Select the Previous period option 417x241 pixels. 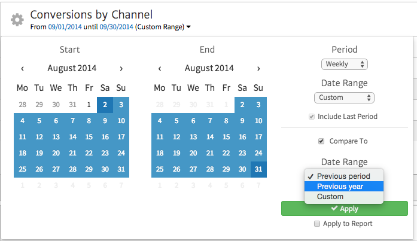[x=343, y=176]
